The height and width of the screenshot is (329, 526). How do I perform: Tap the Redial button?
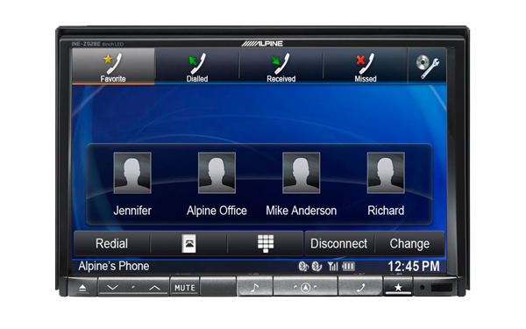point(111,243)
